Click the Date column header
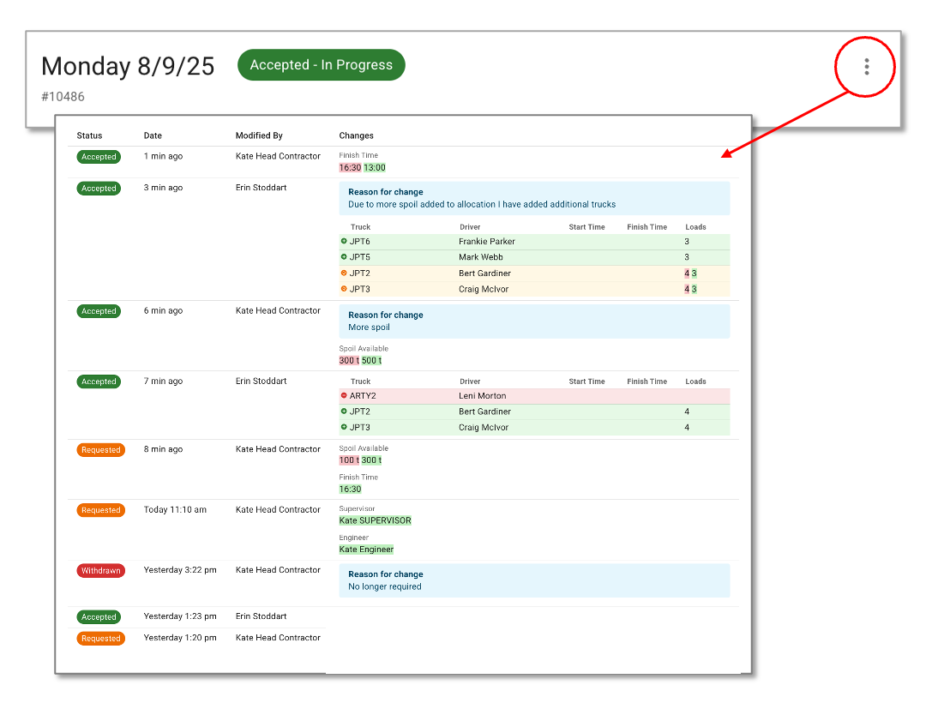The height and width of the screenshot is (727, 926). point(153,135)
